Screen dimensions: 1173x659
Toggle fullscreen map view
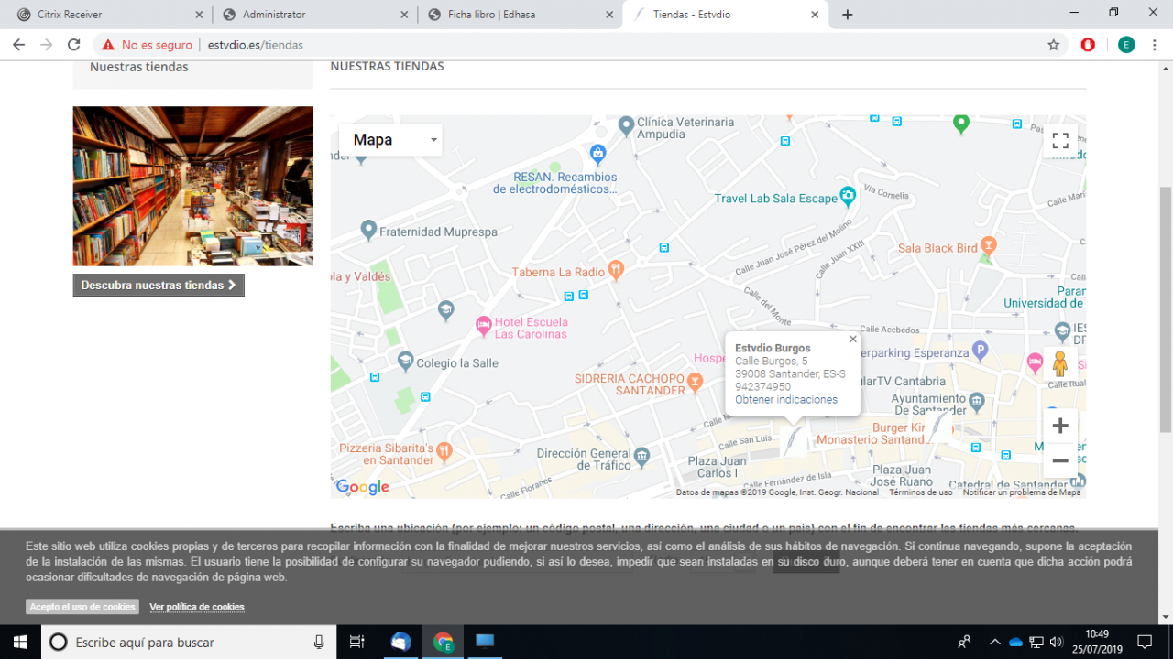1060,140
